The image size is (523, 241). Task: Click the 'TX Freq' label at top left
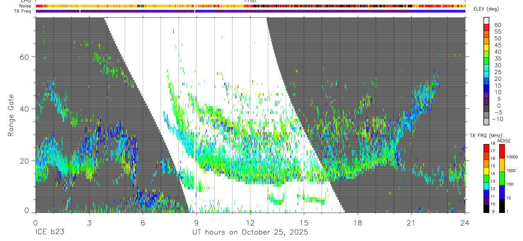(23, 11)
